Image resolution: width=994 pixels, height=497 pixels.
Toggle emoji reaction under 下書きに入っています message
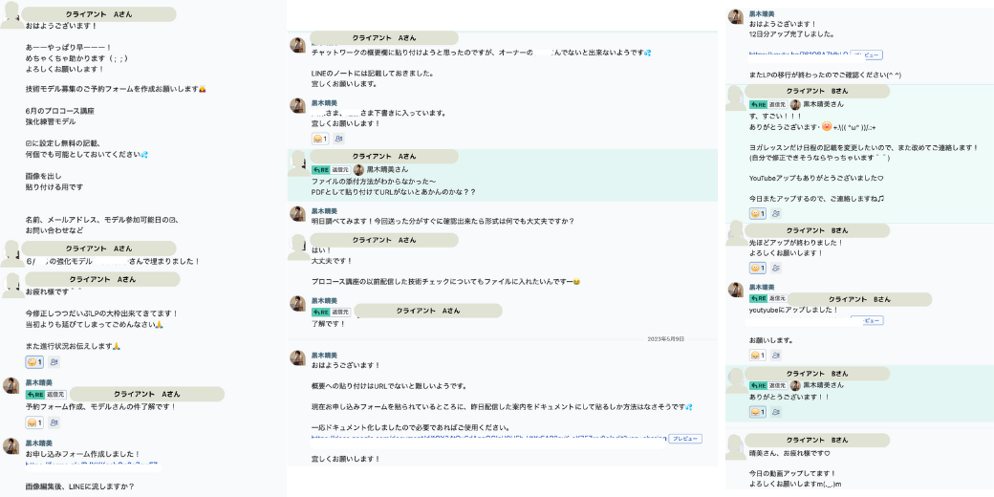click(x=320, y=139)
